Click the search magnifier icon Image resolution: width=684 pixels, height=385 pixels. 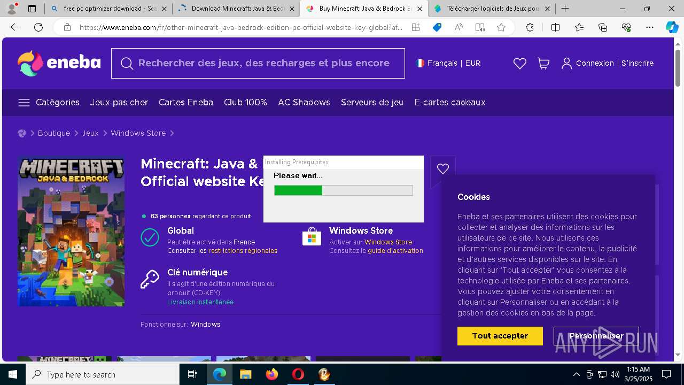pyautogui.click(x=127, y=64)
